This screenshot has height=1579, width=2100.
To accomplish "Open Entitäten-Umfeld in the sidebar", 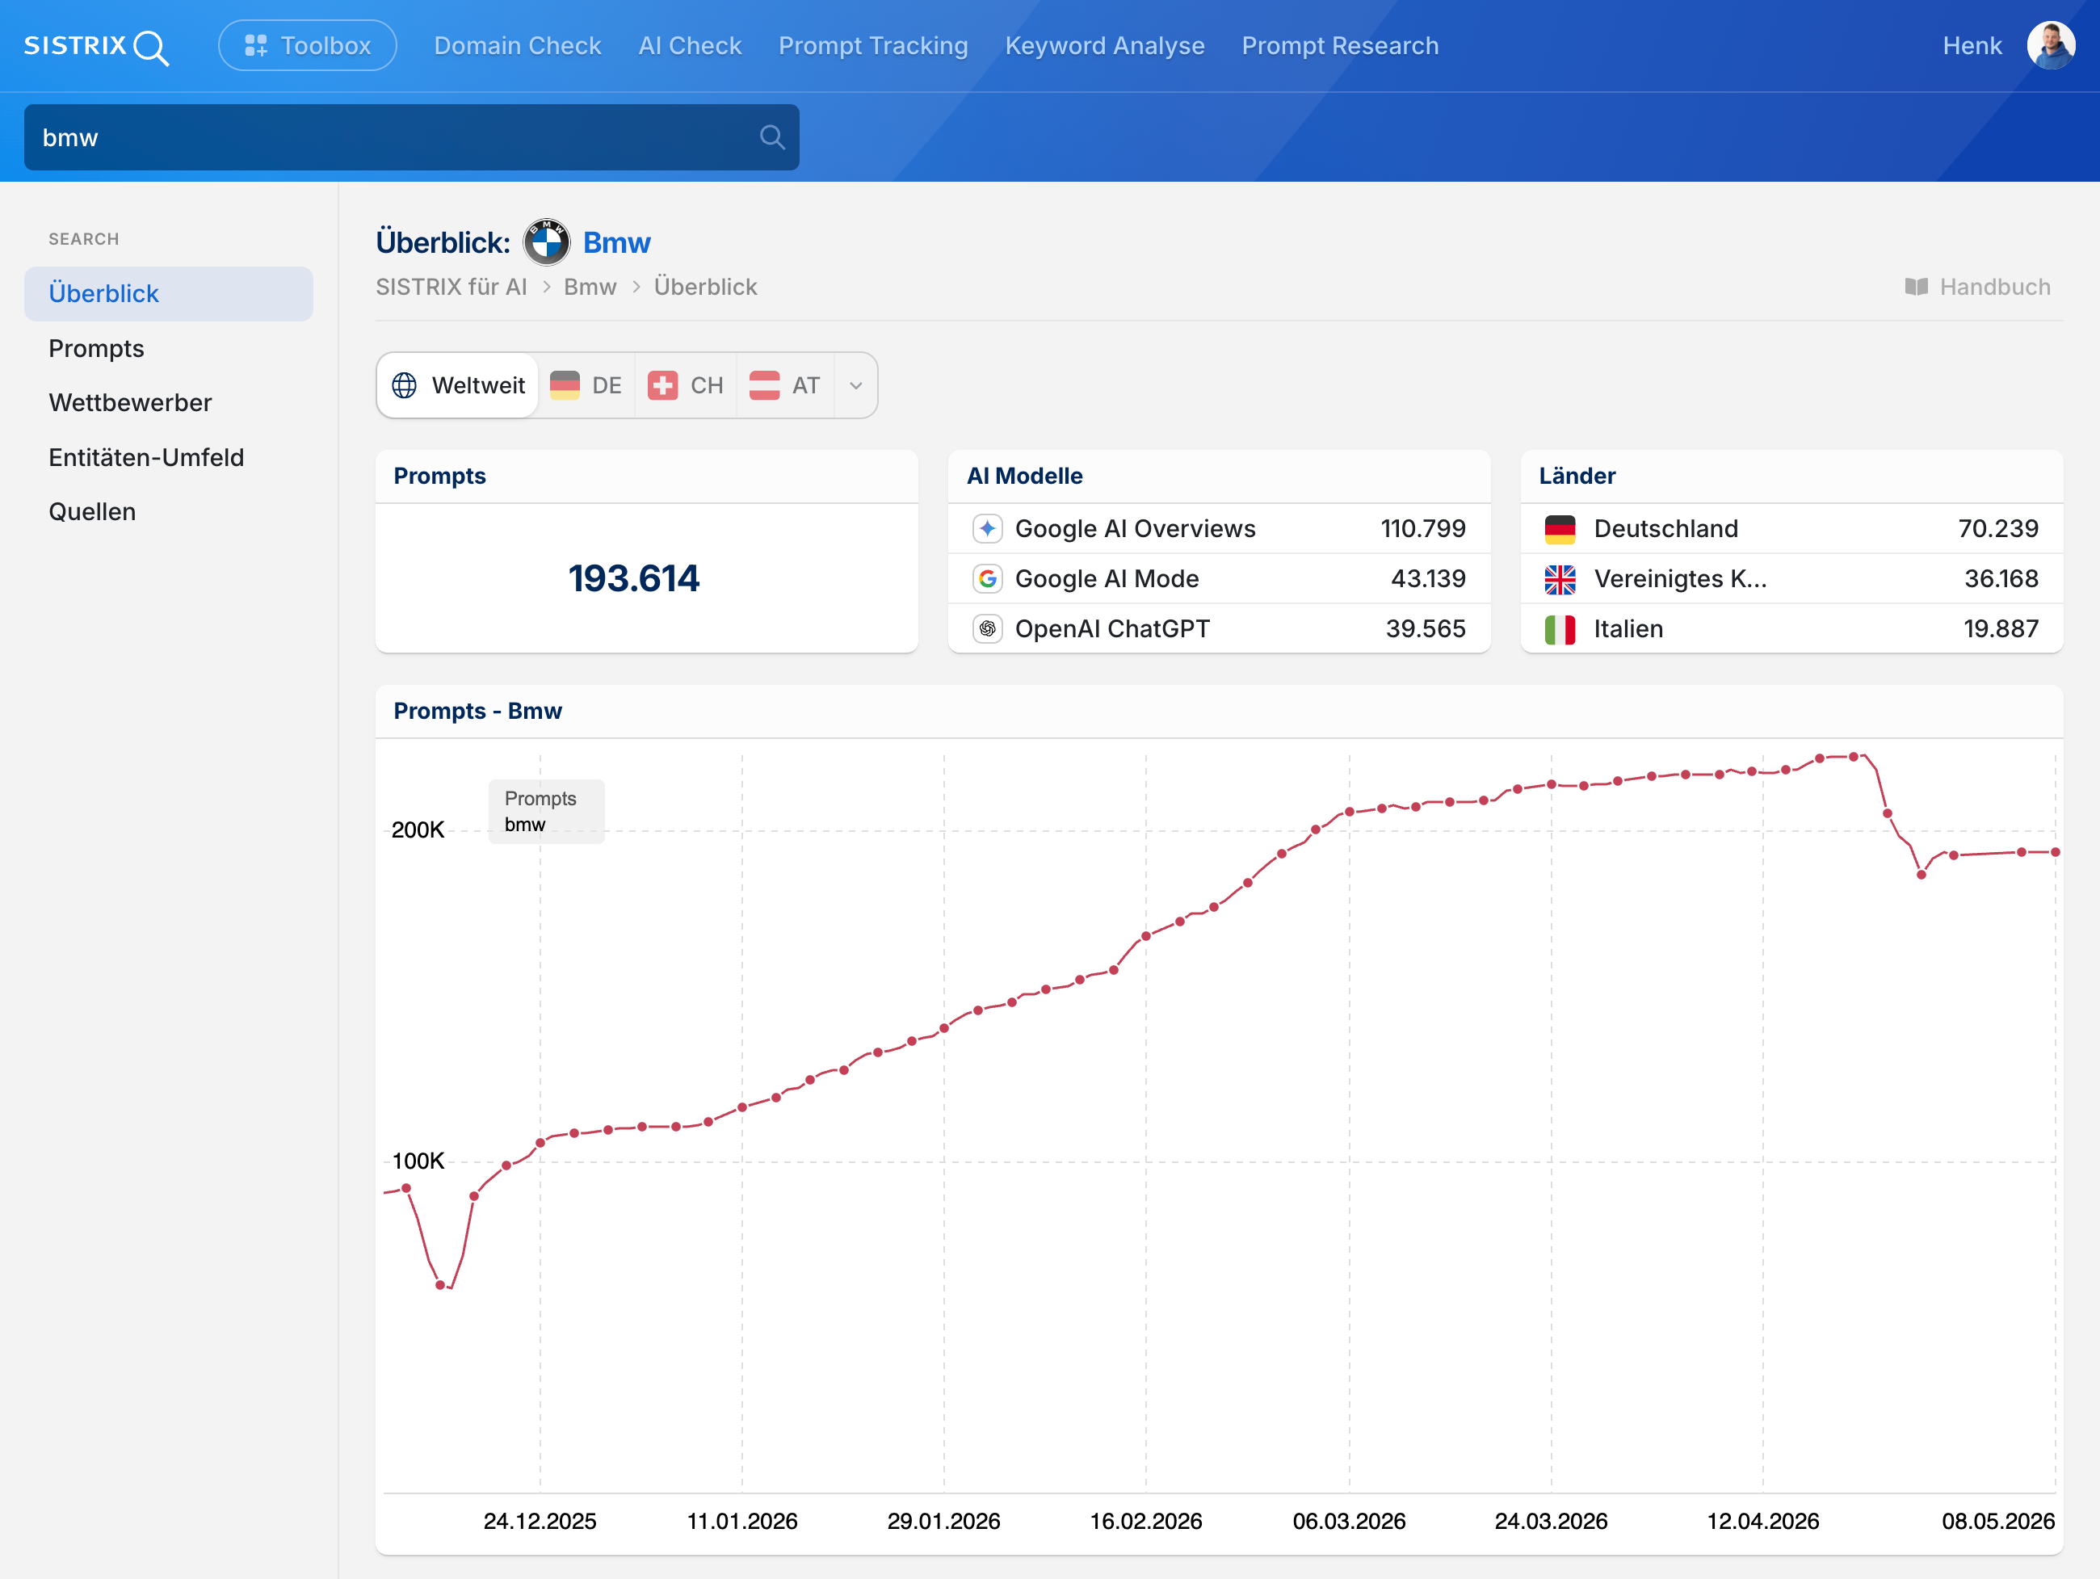I will click(146, 458).
